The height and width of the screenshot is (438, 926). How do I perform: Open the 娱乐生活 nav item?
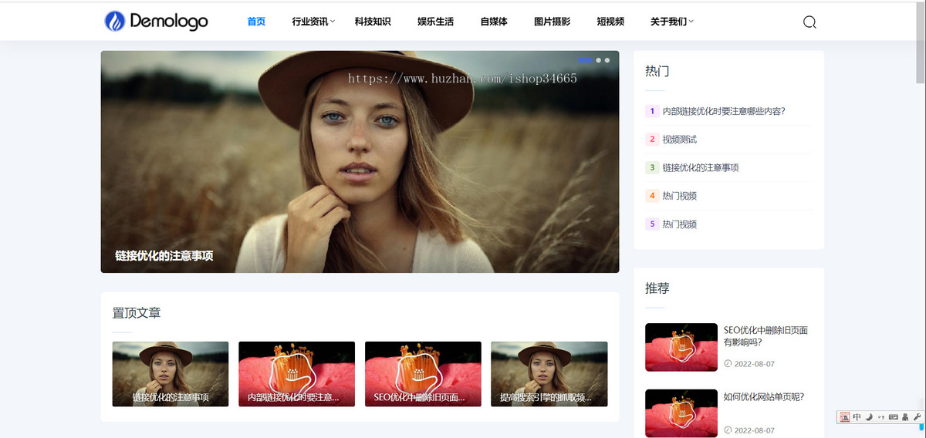click(435, 22)
